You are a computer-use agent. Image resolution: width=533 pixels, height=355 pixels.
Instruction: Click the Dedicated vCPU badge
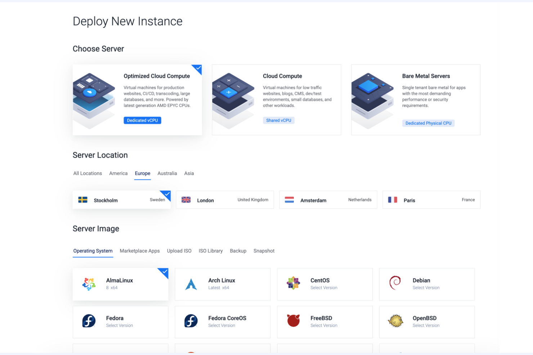click(x=142, y=120)
